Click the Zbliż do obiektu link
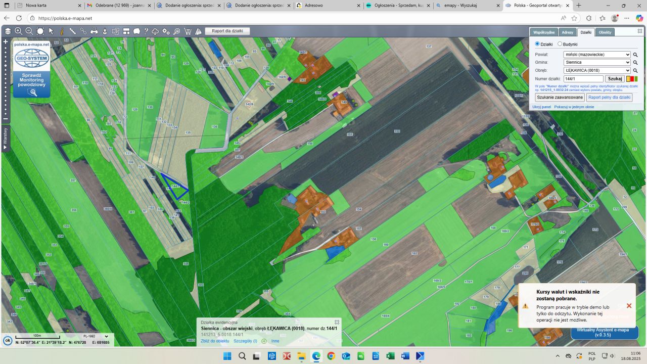 pos(215,341)
